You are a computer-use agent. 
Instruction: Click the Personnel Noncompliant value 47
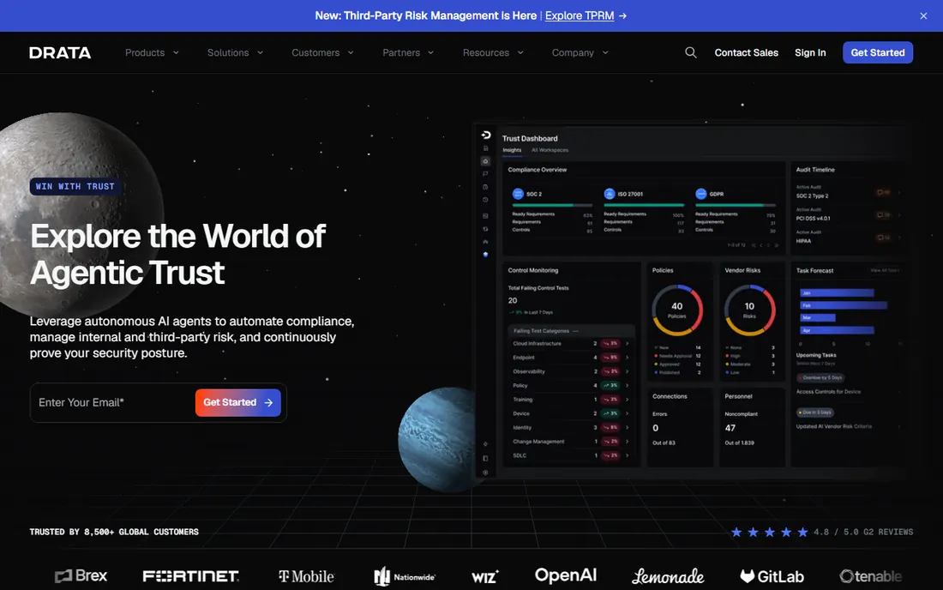[730, 428]
